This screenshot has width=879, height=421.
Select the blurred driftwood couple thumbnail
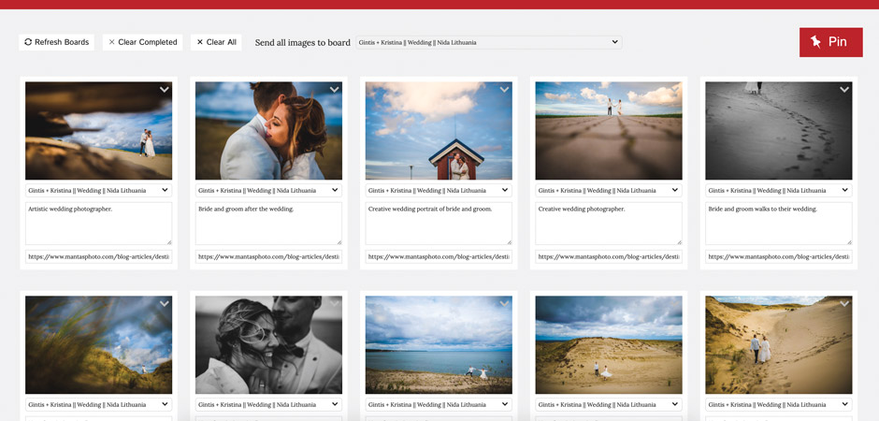(x=99, y=131)
